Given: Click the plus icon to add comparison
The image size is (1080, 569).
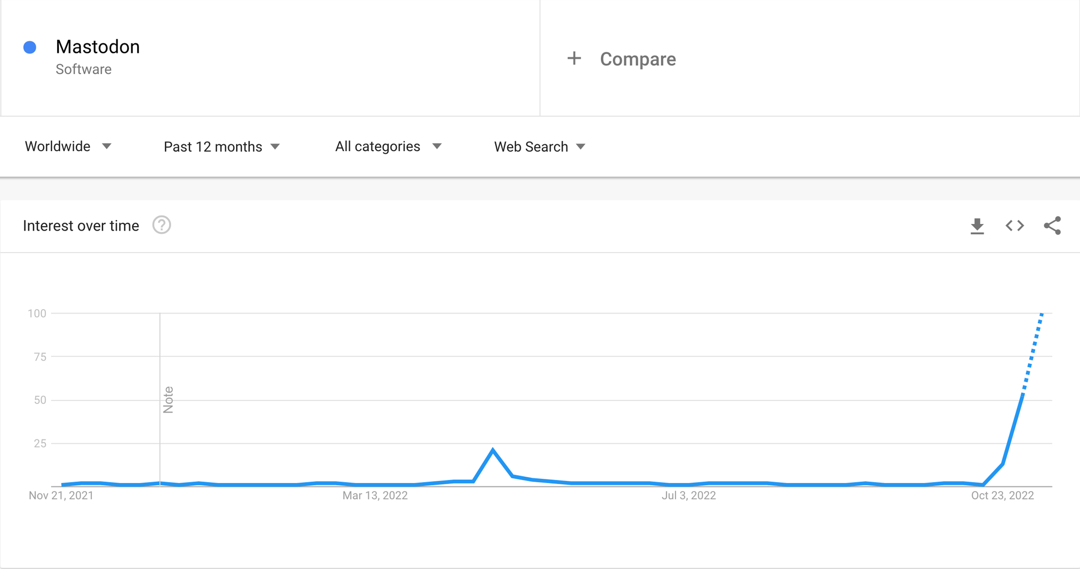Looking at the screenshot, I should (574, 58).
